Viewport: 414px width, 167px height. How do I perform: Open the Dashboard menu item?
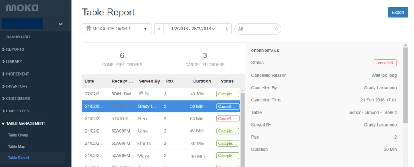18,37
